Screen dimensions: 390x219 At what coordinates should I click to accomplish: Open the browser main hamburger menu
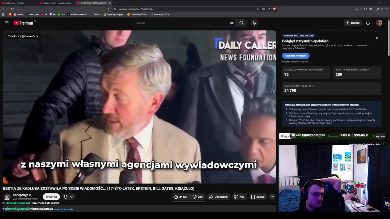[386, 9]
